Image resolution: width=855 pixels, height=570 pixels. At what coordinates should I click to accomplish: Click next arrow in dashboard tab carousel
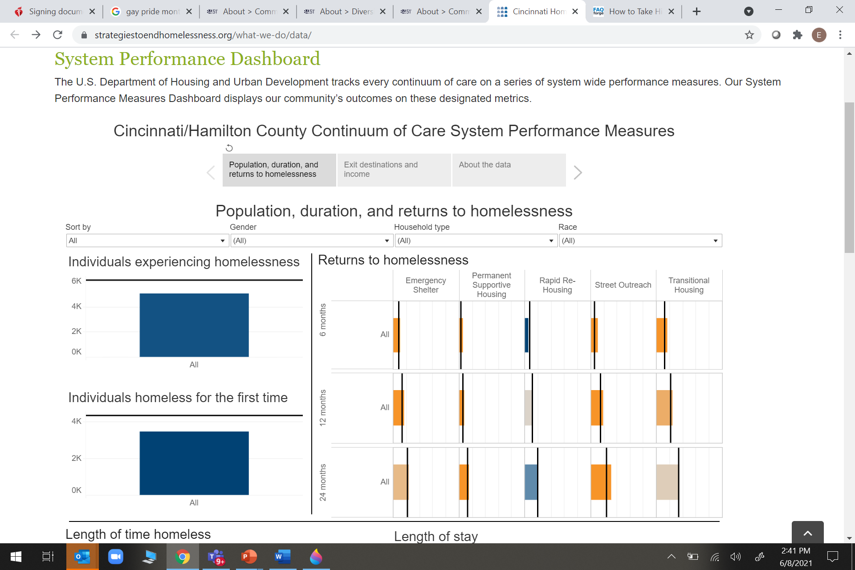tap(578, 172)
